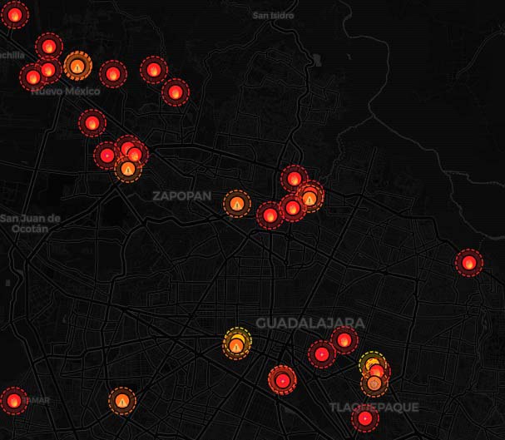Open the fire marker immediately left of the orange marker above Nuevo México
This screenshot has height=440, width=505.
(48, 70)
